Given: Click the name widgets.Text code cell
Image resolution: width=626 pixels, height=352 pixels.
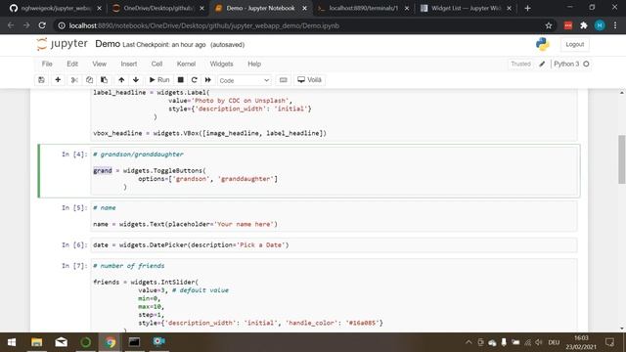Looking at the screenshot, I should 335,216.
